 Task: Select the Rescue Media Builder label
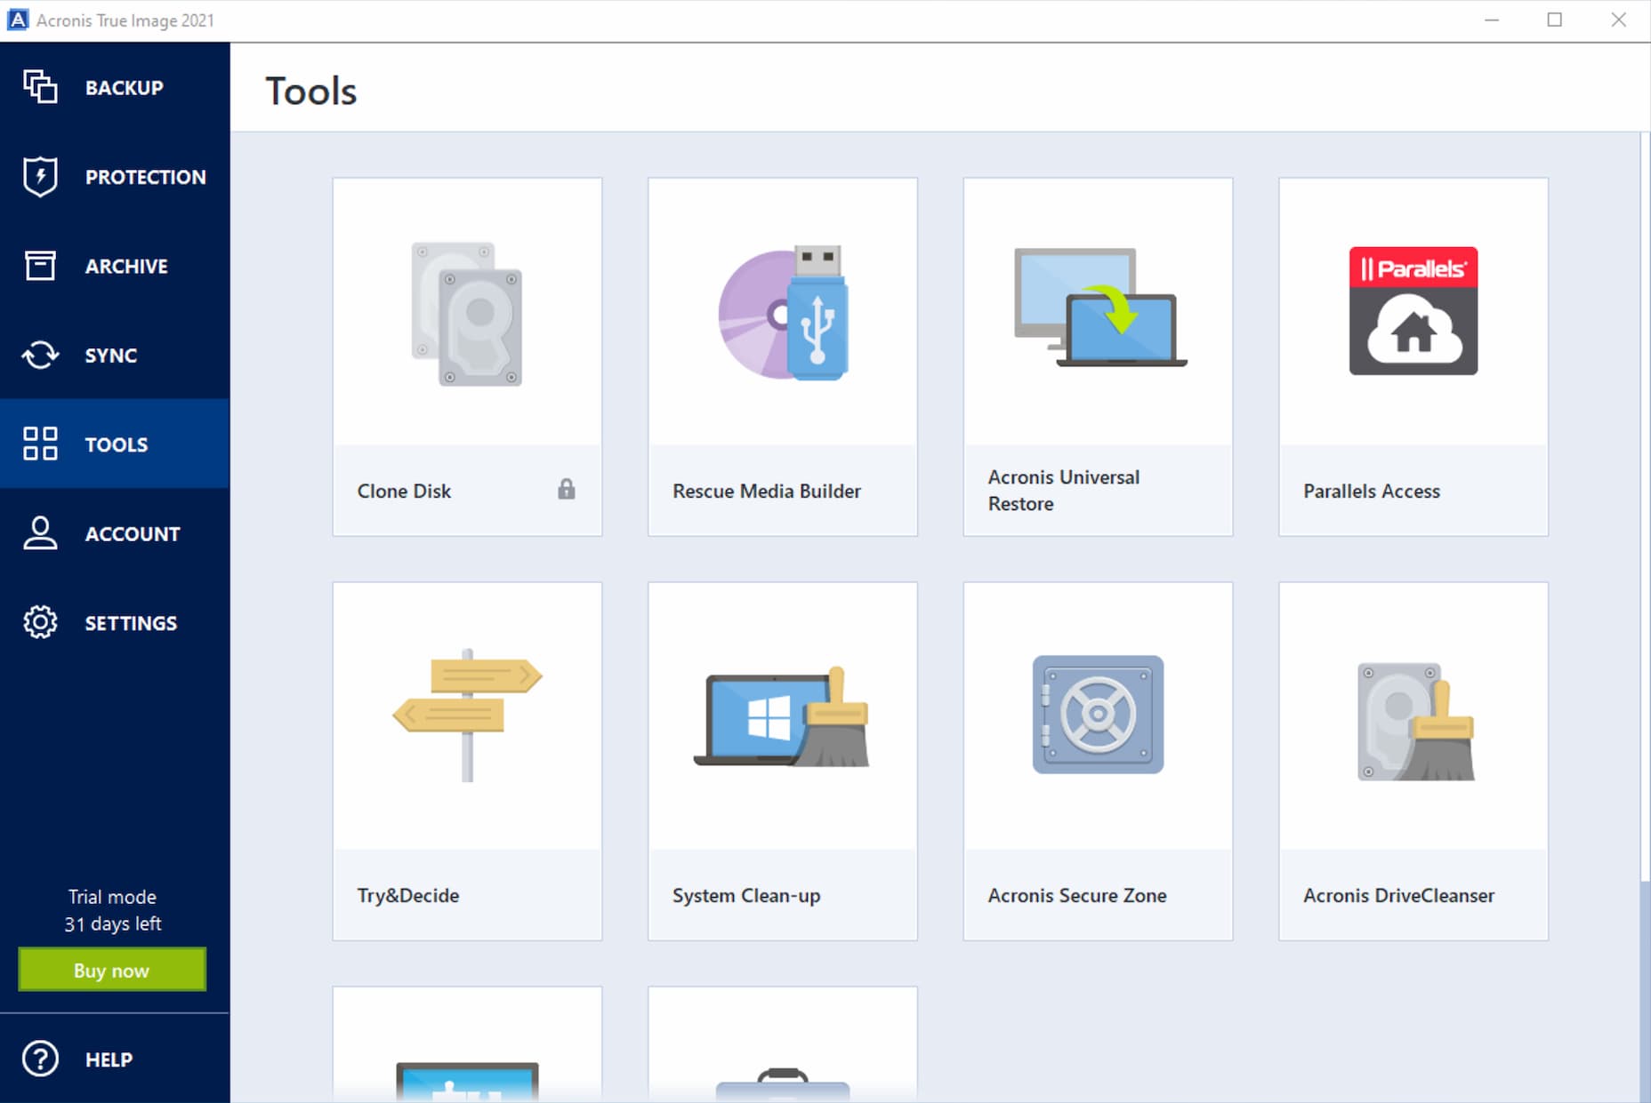(x=767, y=491)
